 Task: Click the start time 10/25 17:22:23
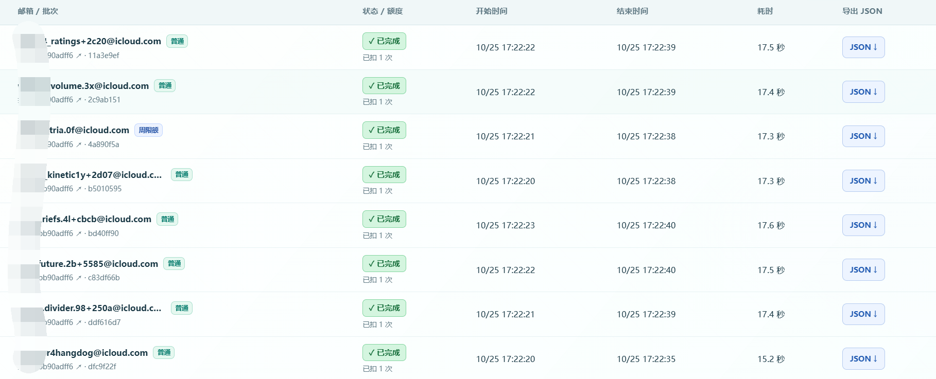505,225
